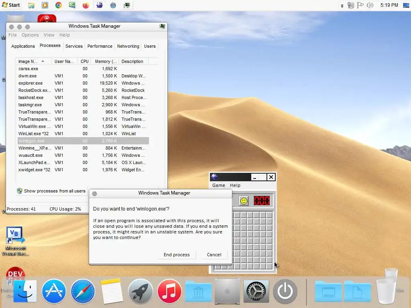Open System Preferences gear in dock
Screen dimensions: 411x308
coord(256,291)
